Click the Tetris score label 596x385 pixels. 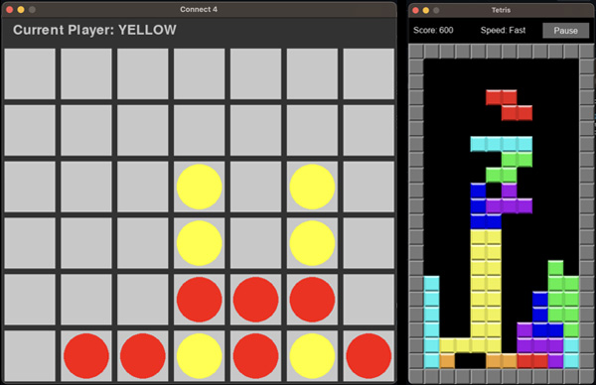(433, 30)
